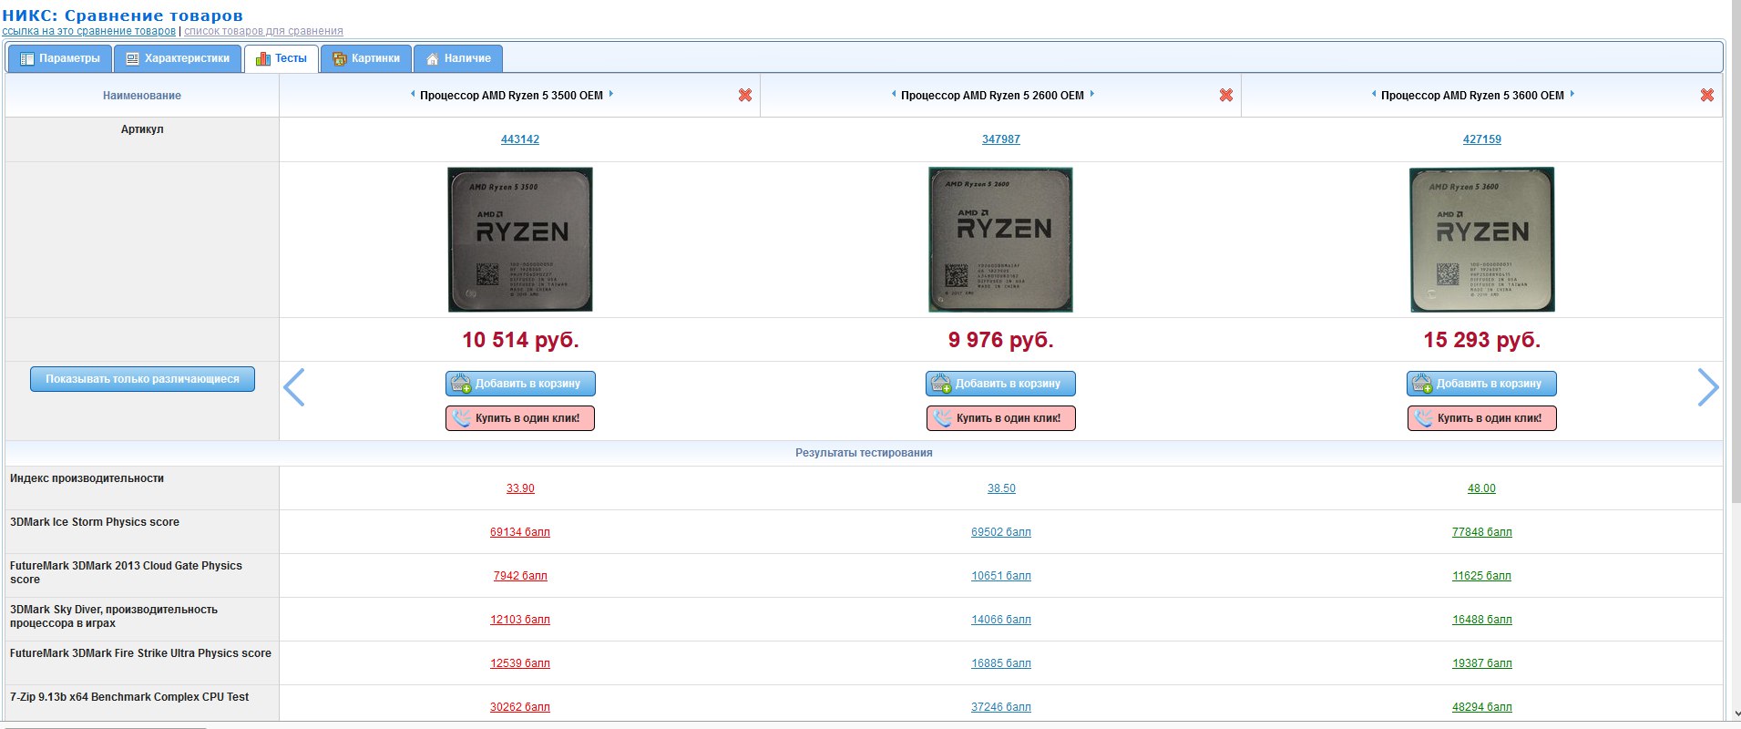Click Ryzen 5 3500 processor photo

(x=520, y=240)
